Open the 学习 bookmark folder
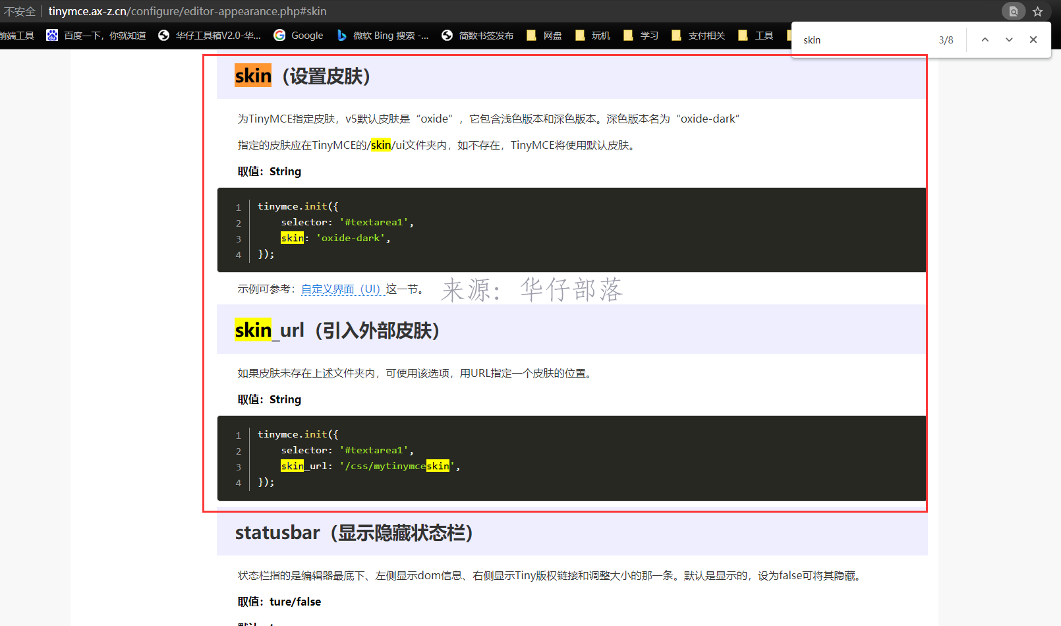 click(641, 36)
